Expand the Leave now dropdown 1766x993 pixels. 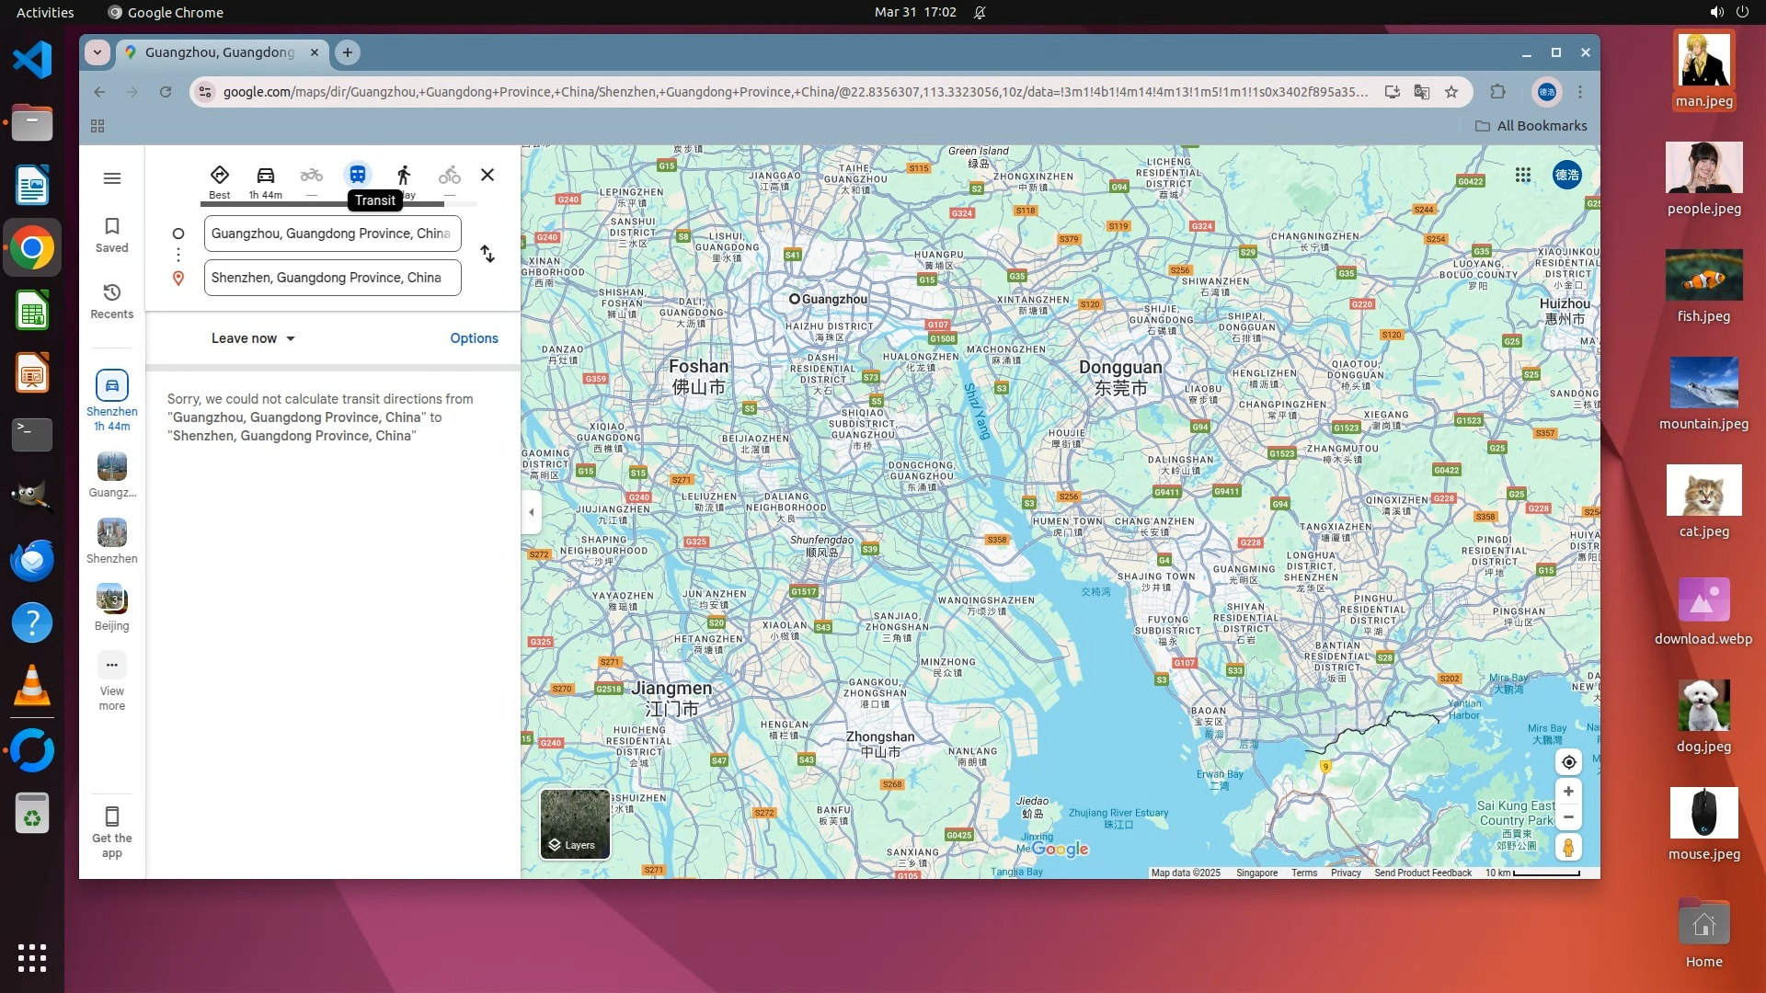253,338
